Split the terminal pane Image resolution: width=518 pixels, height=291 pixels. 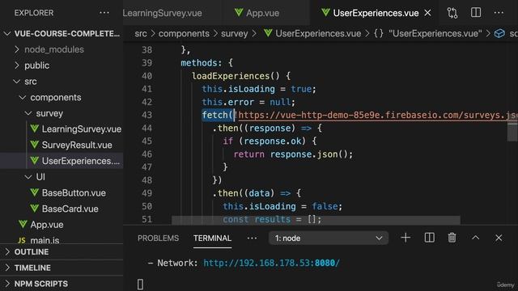(430, 238)
